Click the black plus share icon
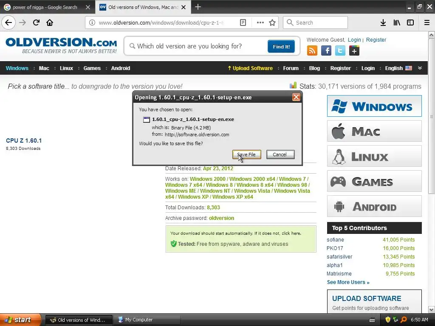Screen dimensions: 435x326 click(354, 51)
